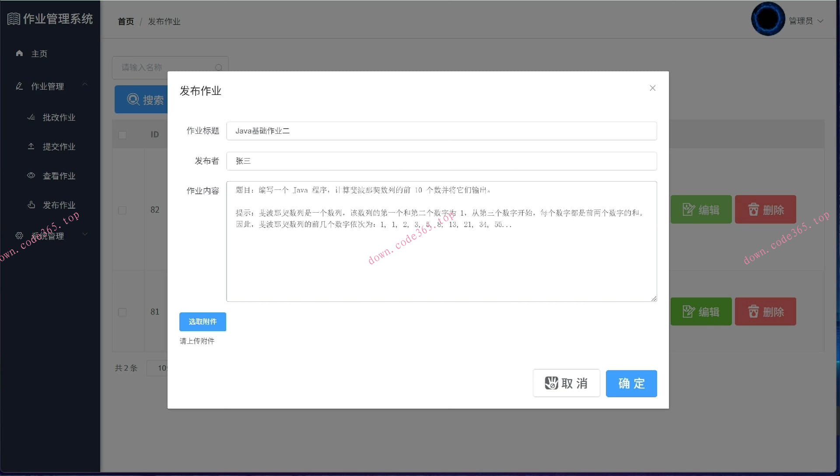
Task: Click the home icon beside 主页
Action: tap(19, 53)
